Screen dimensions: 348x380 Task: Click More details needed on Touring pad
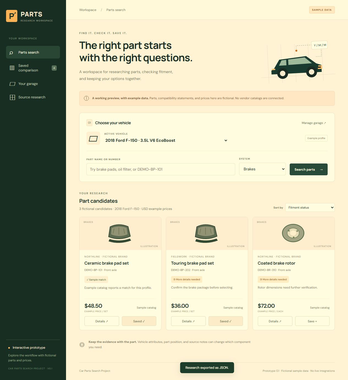click(x=187, y=279)
